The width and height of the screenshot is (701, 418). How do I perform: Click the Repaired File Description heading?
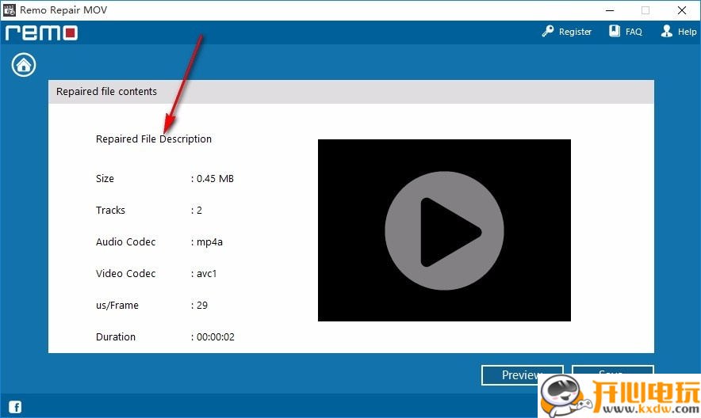(x=154, y=139)
